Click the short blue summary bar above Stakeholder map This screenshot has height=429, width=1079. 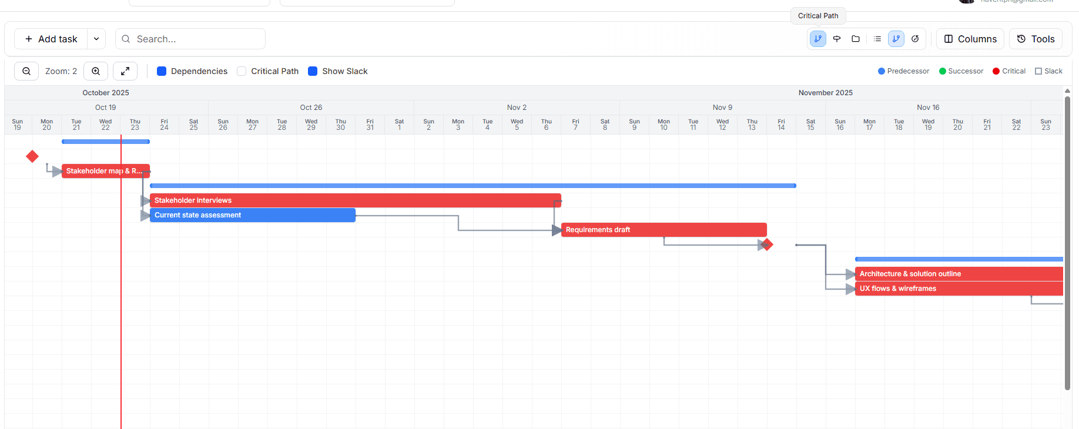(106, 142)
